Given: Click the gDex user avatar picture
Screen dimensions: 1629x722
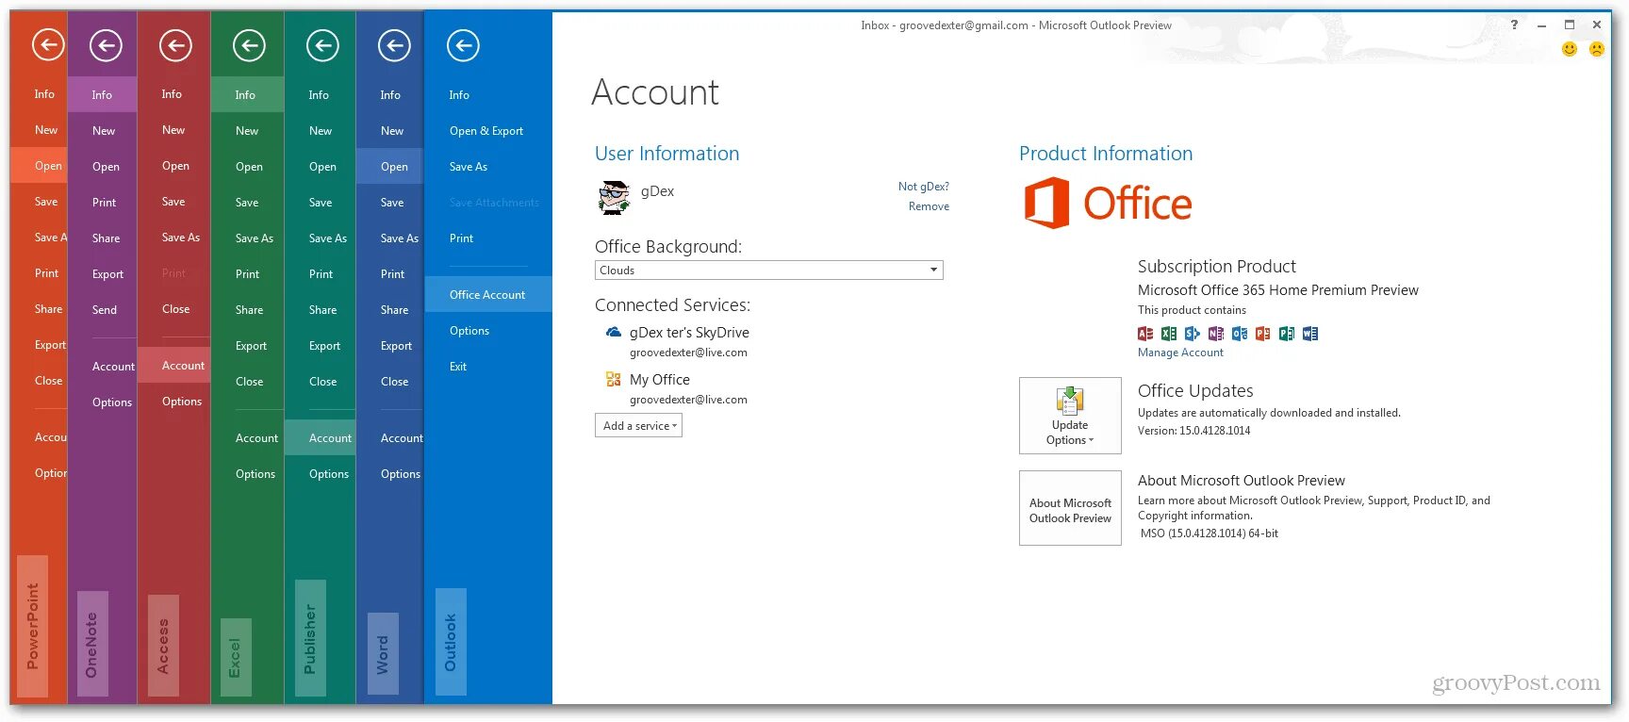Looking at the screenshot, I should point(614,198).
